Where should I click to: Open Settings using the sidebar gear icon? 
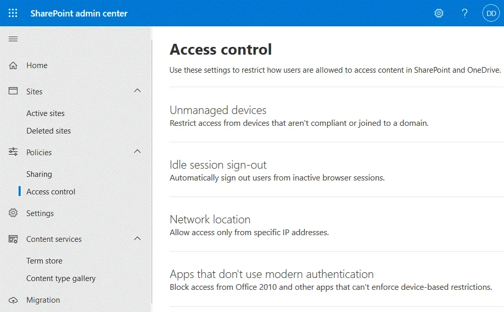point(13,213)
